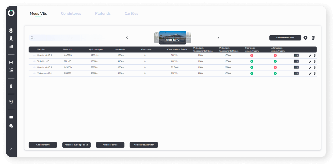Viewport: 336px width, 167px height.
Task: Click the Adicionar nova frota button
Action: [x=285, y=38]
